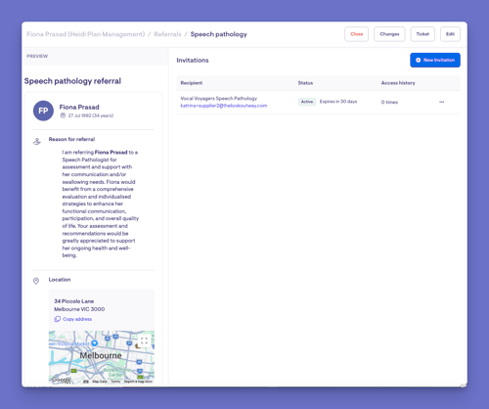Image resolution: width=489 pixels, height=409 pixels.
Task: Click the katrina supplier email link
Action: 224,106
